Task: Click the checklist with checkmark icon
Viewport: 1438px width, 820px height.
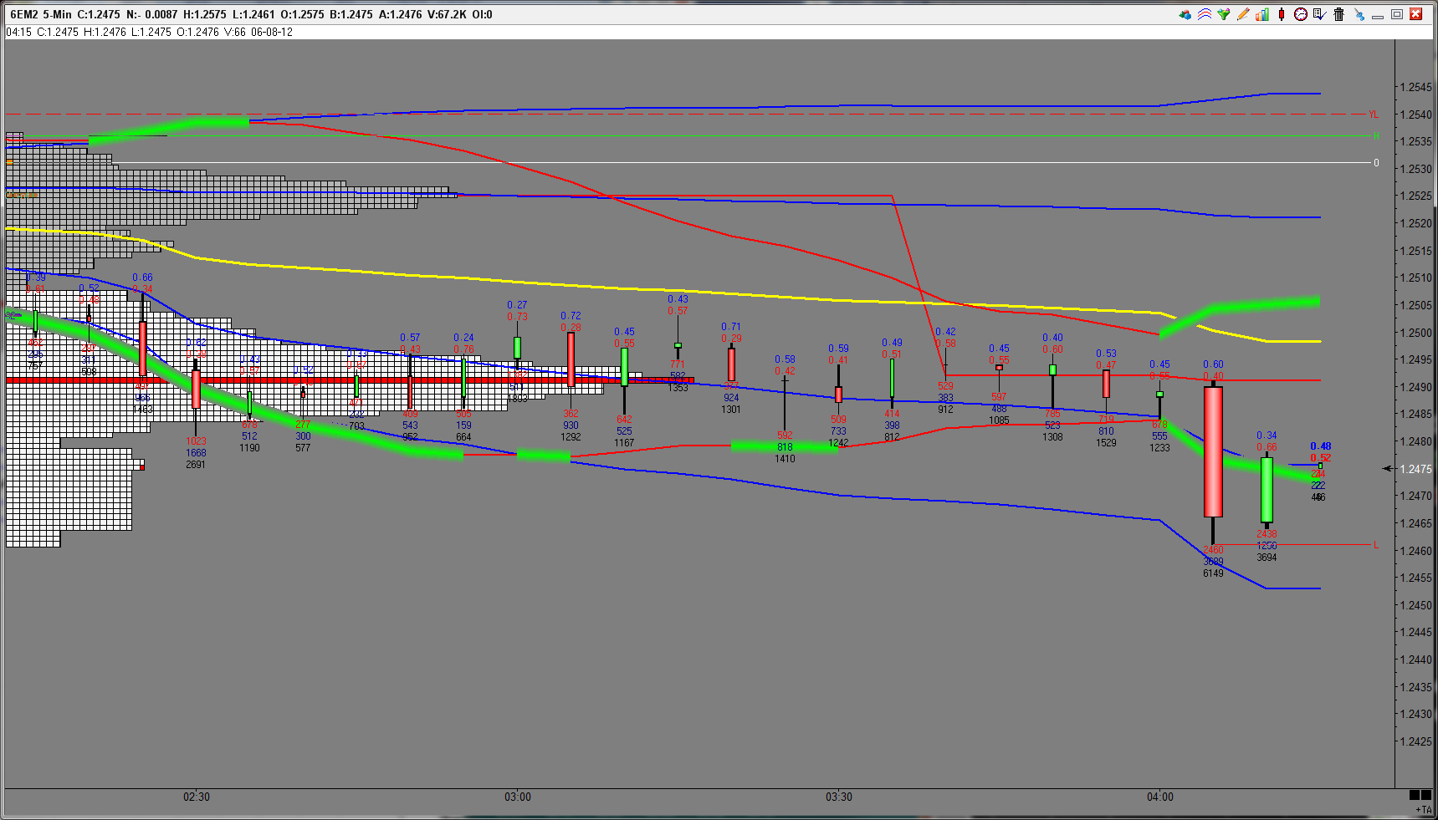Action: (x=1320, y=14)
